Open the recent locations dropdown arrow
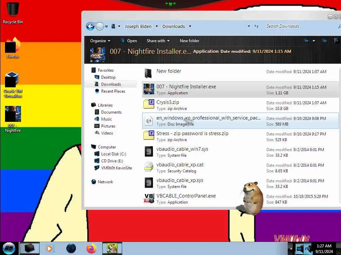This screenshot has height=255, width=341. [x=106, y=27]
